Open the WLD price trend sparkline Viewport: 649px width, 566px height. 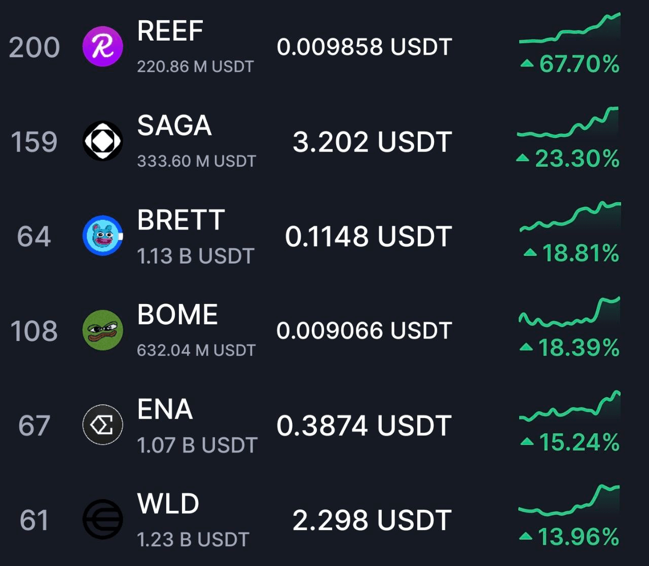pos(569,500)
